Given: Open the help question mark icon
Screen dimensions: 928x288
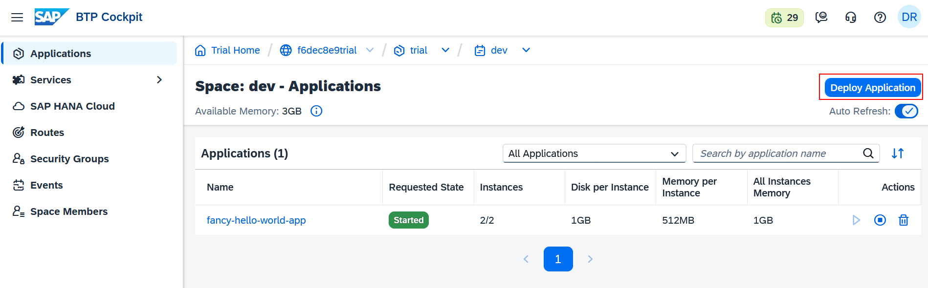Looking at the screenshot, I should [x=880, y=18].
